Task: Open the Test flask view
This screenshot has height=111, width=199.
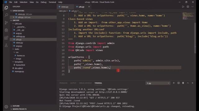Action: click(x=6, y=45)
